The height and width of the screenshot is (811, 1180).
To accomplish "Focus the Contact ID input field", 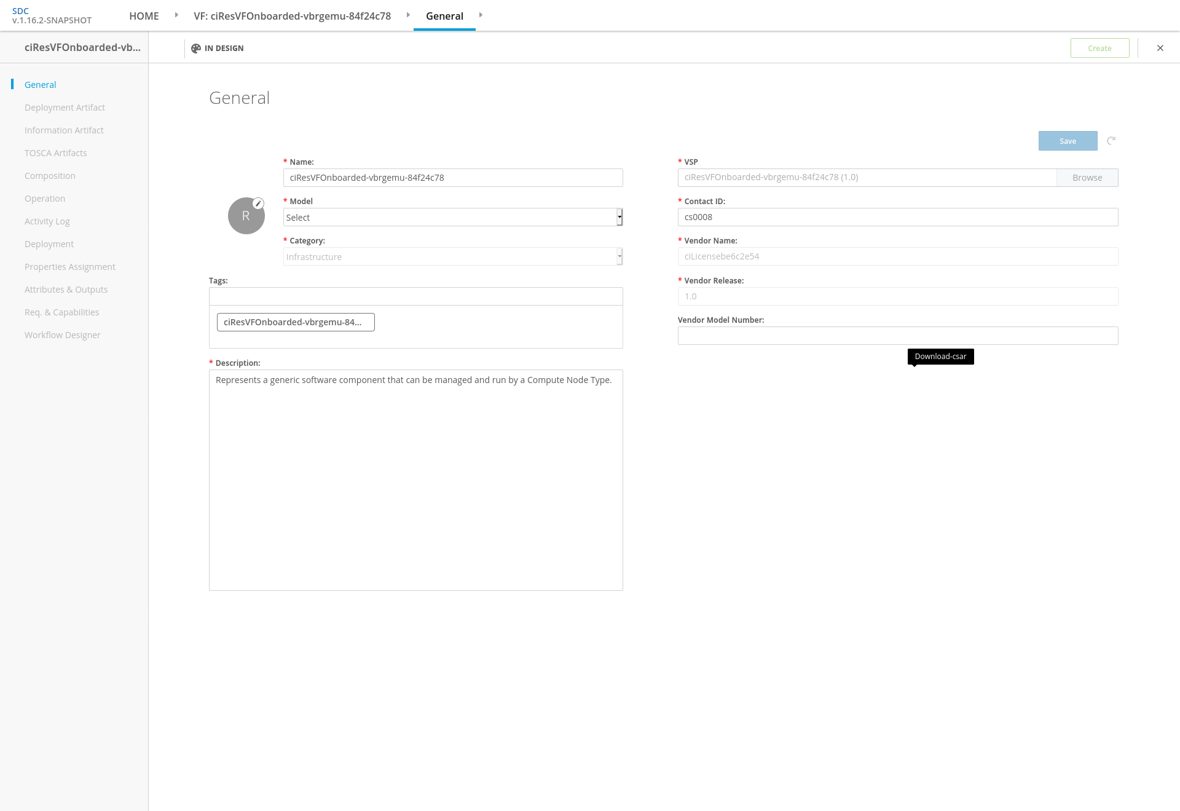I will tap(897, 217).
